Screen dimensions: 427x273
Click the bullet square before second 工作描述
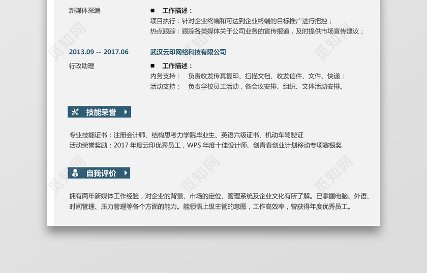(152, 66)
